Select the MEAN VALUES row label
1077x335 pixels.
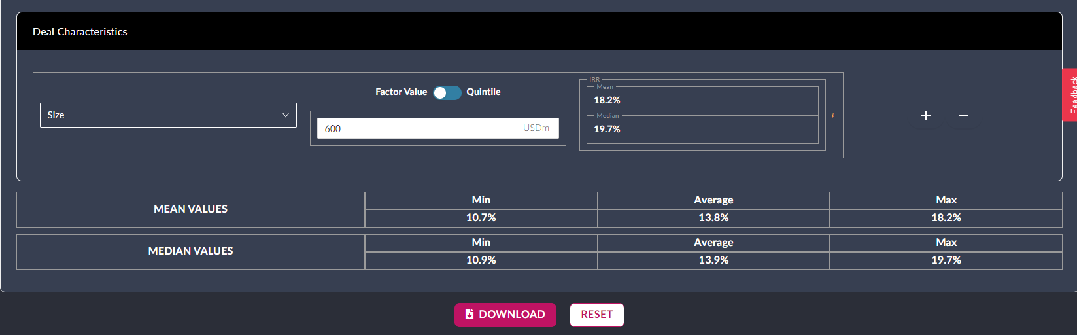point(190,209)
